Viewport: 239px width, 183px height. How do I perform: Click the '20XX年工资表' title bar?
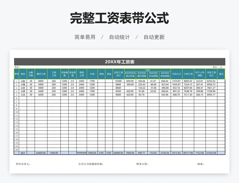(119, 62)
